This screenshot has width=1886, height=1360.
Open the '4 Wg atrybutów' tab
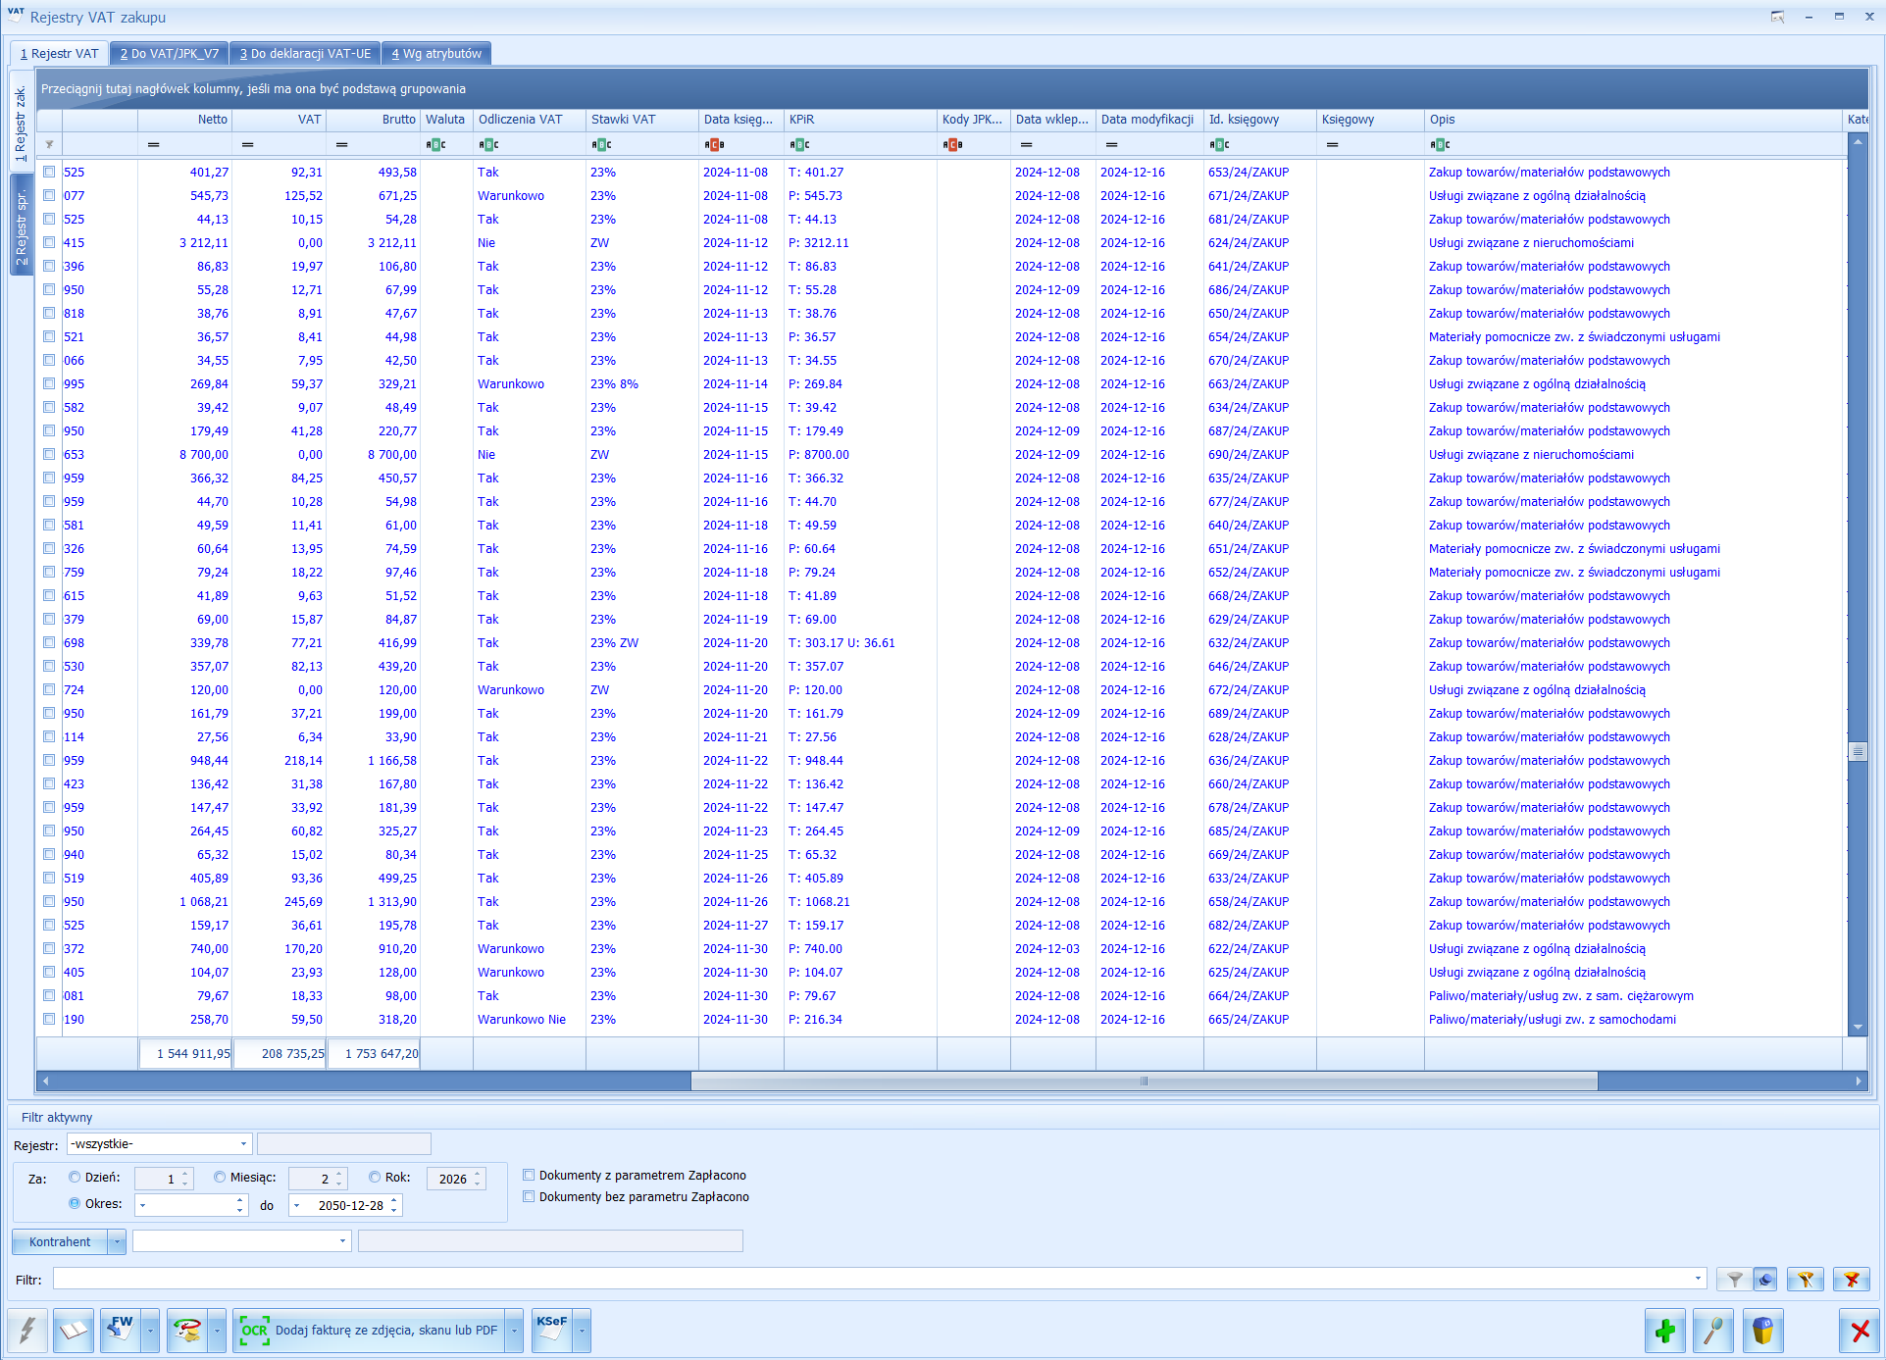436,53
